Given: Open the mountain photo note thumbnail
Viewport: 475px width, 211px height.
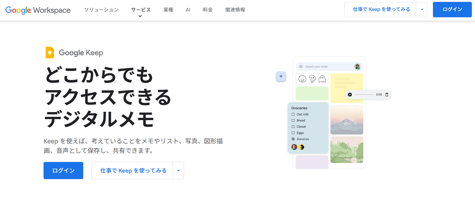Looking at the screenshot, I should pyautogui.click(x=347, y=120).
